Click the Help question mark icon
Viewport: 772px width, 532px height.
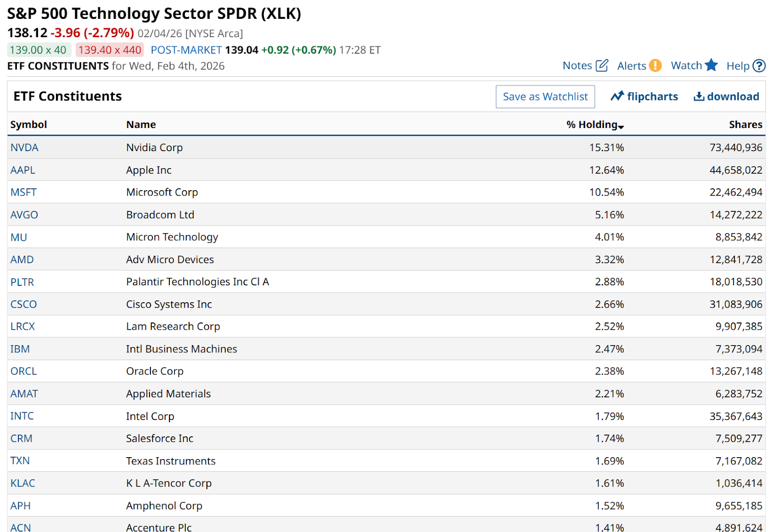click(759, 66)
